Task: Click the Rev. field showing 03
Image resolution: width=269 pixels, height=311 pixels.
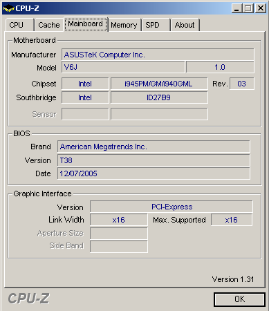Action: pyautogui.click(x=242, y=84)
